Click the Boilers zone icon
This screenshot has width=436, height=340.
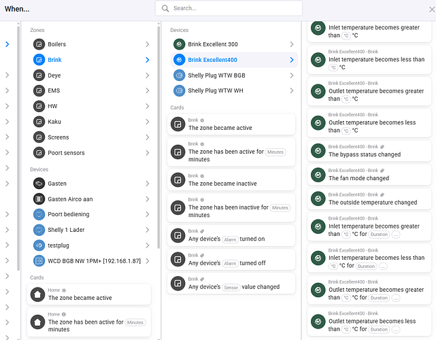[x=39, y=44]
